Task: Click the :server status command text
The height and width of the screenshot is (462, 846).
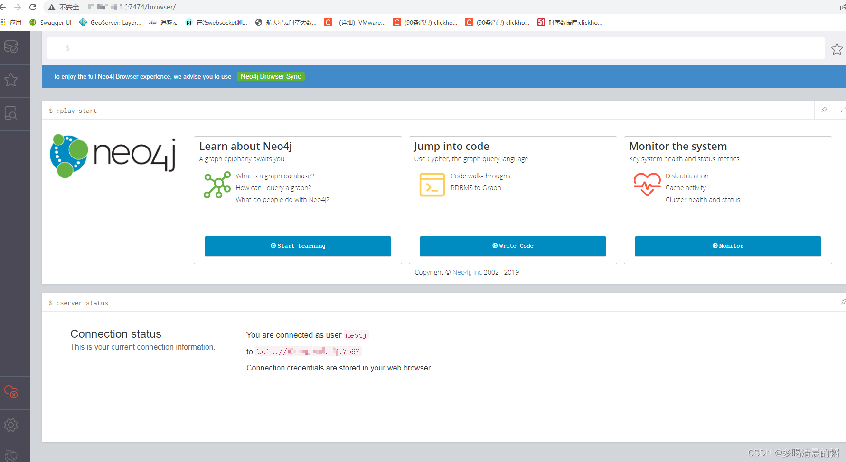Action: [x=82, y=303]
